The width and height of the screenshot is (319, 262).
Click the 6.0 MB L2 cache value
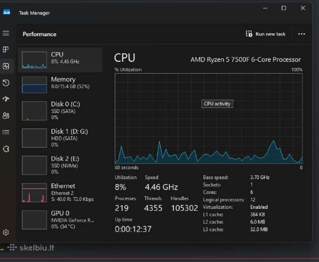[x=257, y=222]
